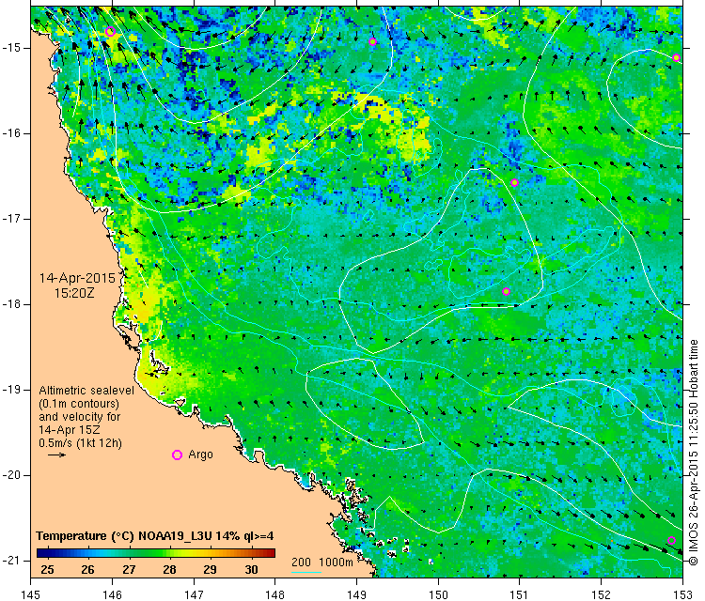Click the latitude axis label '-20'
The image size is (705, 601).
(x=10, y=475)
